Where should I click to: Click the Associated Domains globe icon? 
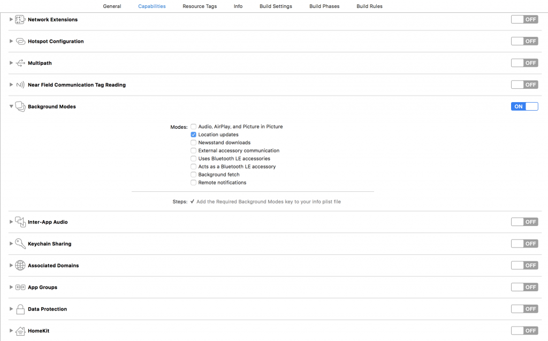[20, 265]
